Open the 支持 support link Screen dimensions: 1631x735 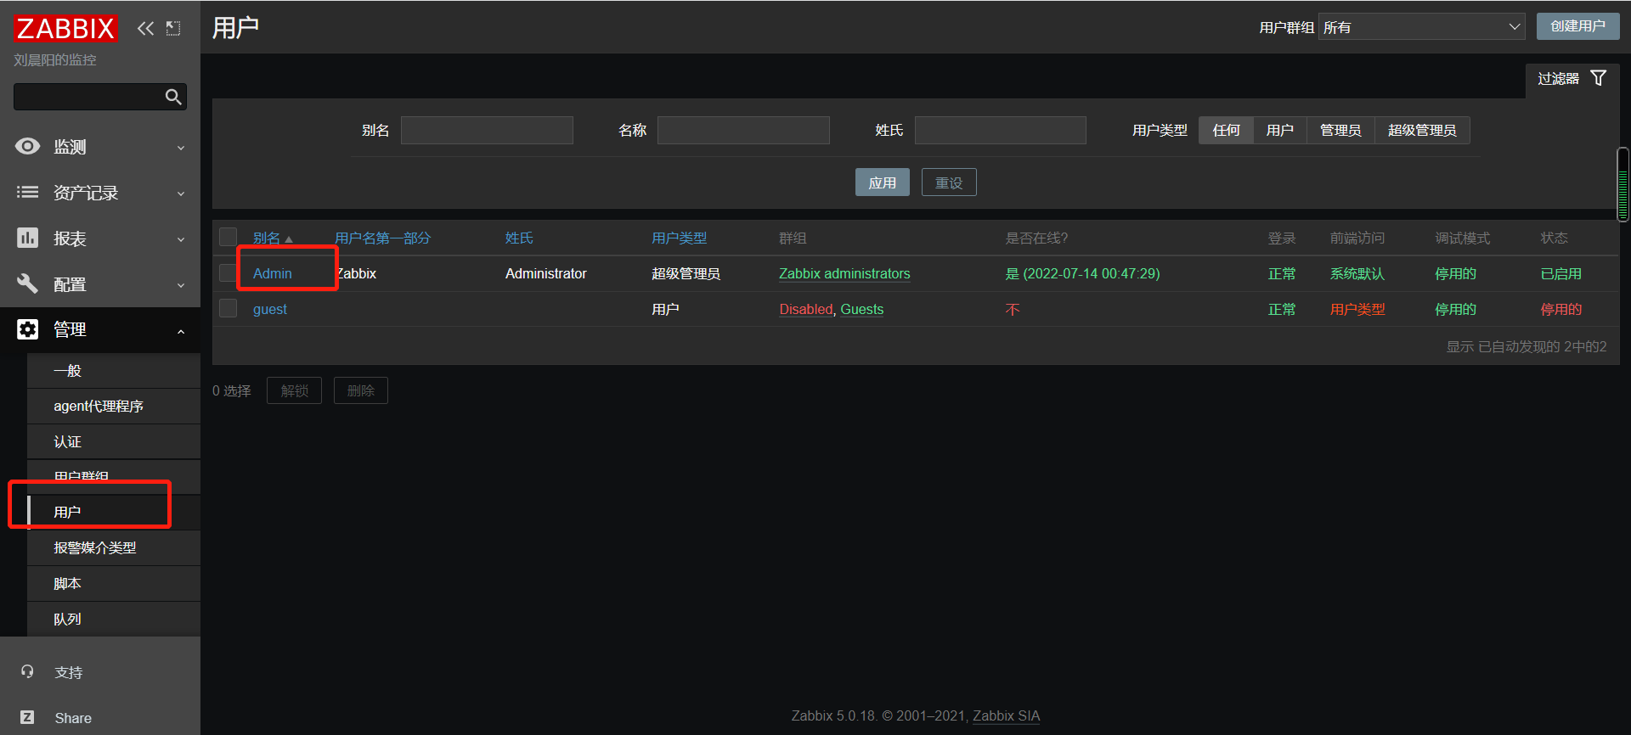(69, 673)
